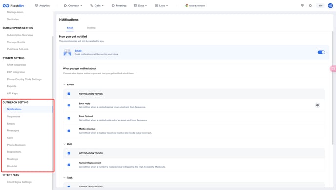The image size is (336, 190).
Task: Click the Analytics chart icon
Action: point(36,5)
